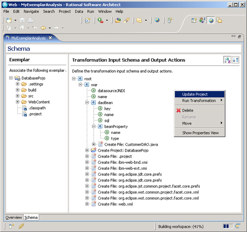Screen dimensions: 247x232
Task: Select Move in the context menu
Action: pos(199,123)
